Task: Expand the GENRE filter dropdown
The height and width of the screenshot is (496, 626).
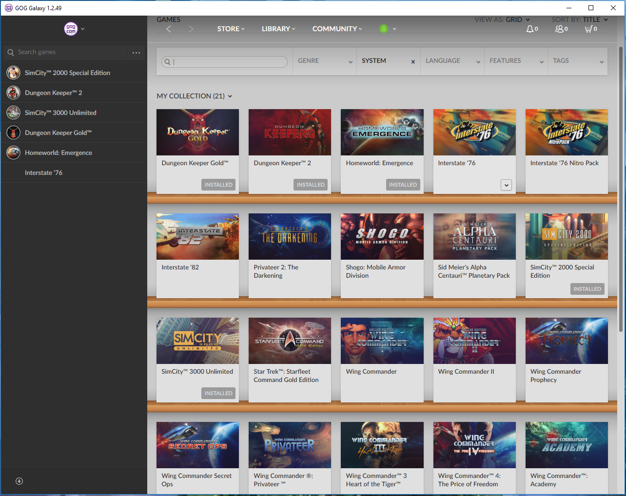Action: tap(325, 61)
